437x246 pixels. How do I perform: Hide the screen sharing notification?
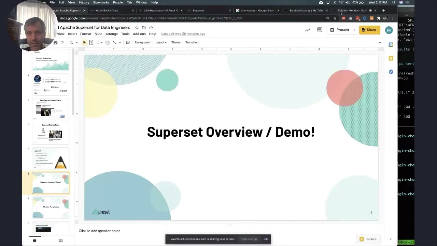(x=265, y=239)
